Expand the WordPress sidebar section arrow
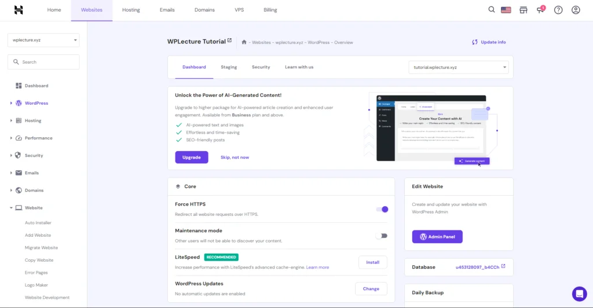This screenshot has width=593, height=308. (x=11, y=103)
